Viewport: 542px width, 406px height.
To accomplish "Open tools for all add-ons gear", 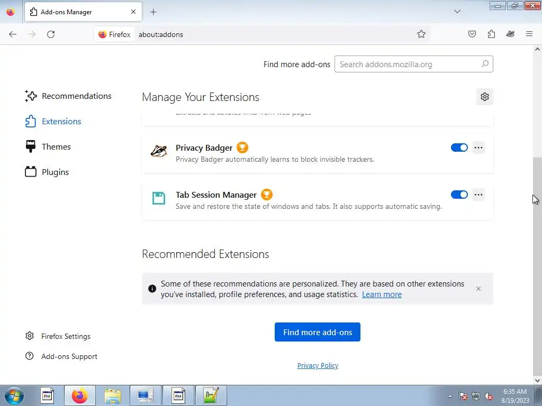I will click(x=485, y=97).
